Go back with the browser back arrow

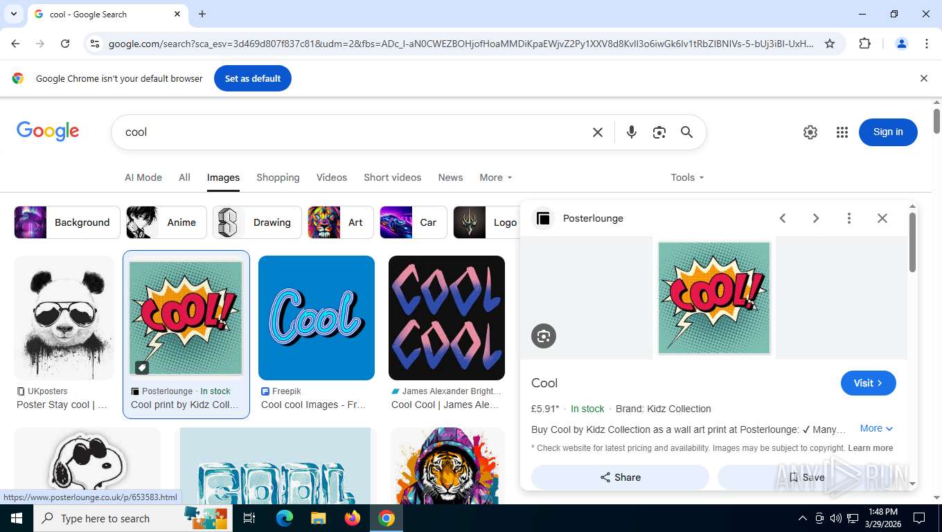click(x=15, y=44)
